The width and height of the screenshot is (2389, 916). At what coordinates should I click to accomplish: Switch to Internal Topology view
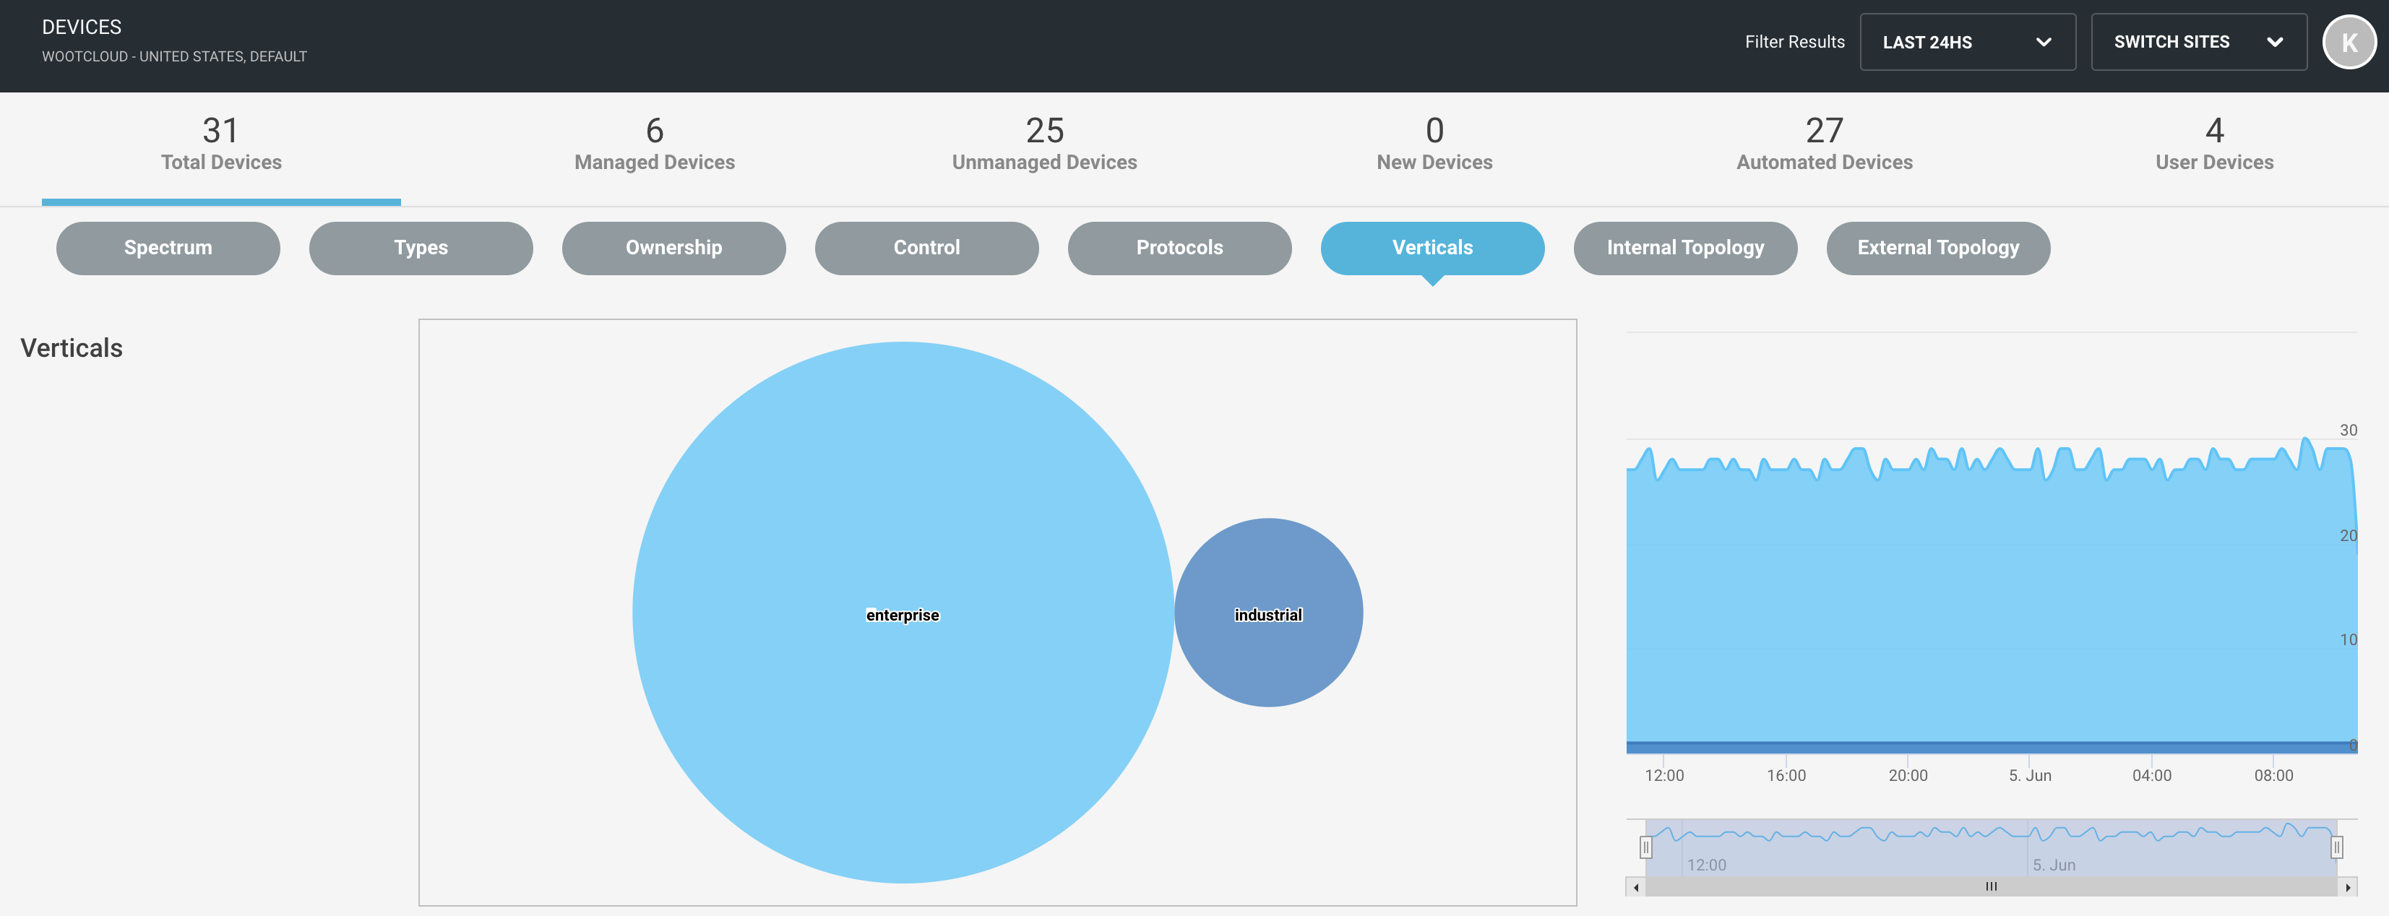1685,248
